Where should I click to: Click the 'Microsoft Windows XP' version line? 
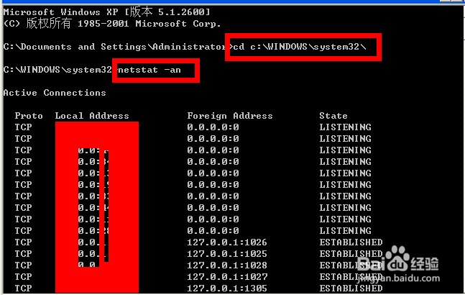pos(107,12)
